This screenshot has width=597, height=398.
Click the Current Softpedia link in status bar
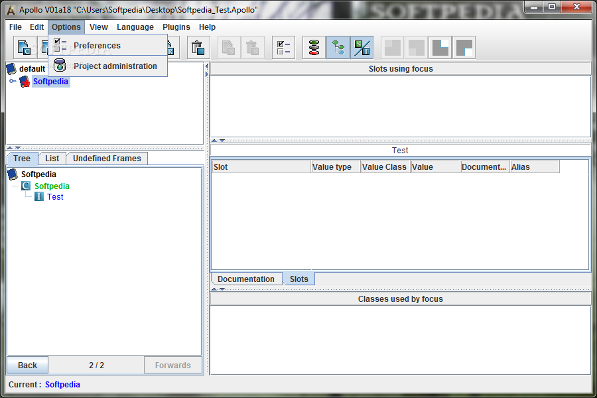(62, 385)
